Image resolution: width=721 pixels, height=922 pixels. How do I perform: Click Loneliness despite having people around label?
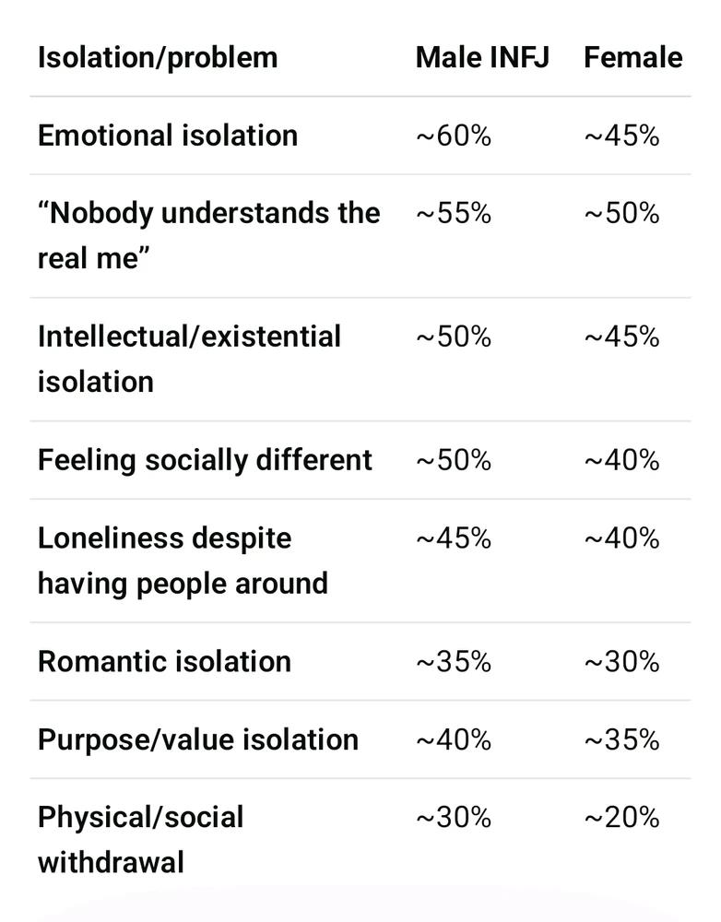(183, 561)
